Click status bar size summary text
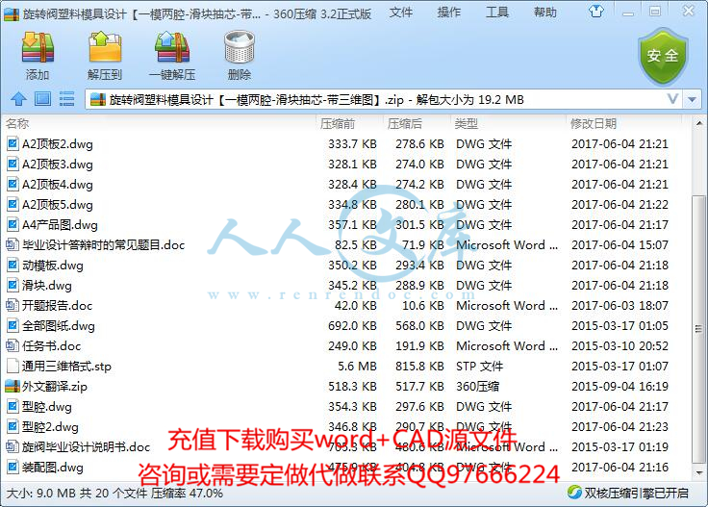 (114, 493)
